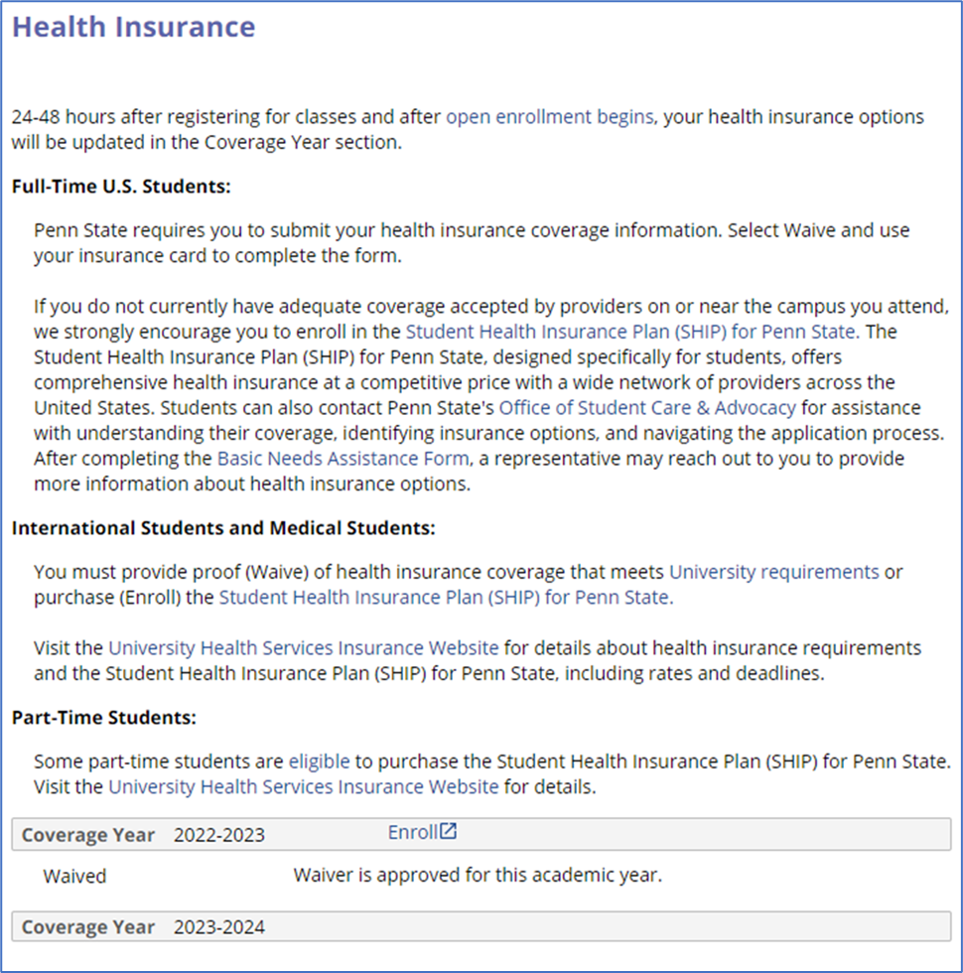This screenshot has width=963, height=973.
Task: Open the Office of Student Care & Advocacy link
Action: 646,407
